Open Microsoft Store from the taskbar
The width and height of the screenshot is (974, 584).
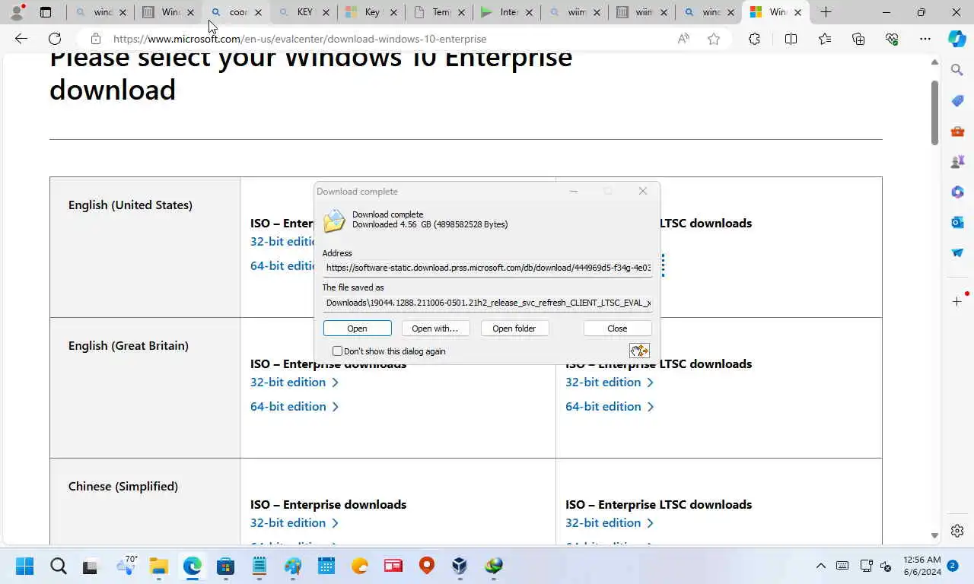coord(225,566)
